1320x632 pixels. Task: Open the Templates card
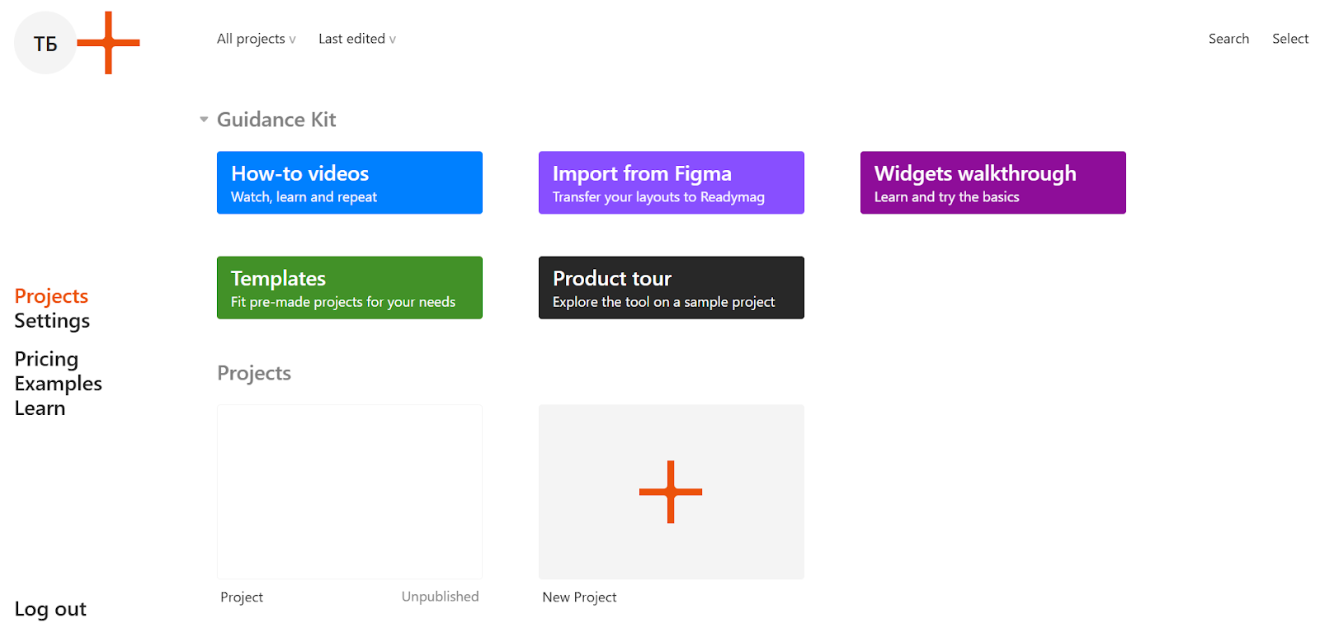click(x=349, y=288)
